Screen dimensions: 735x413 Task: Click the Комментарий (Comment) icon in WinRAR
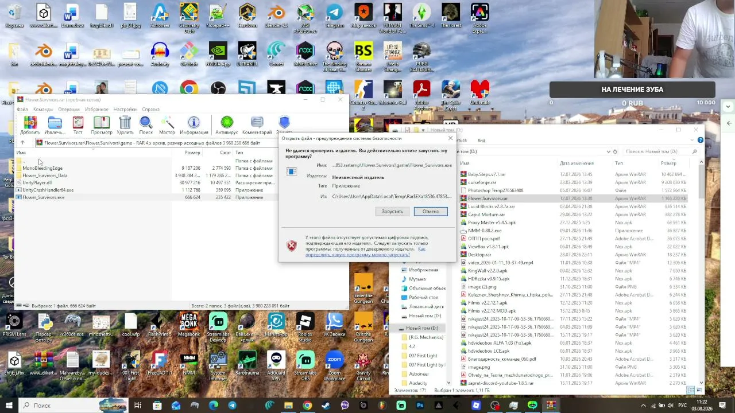257,126
